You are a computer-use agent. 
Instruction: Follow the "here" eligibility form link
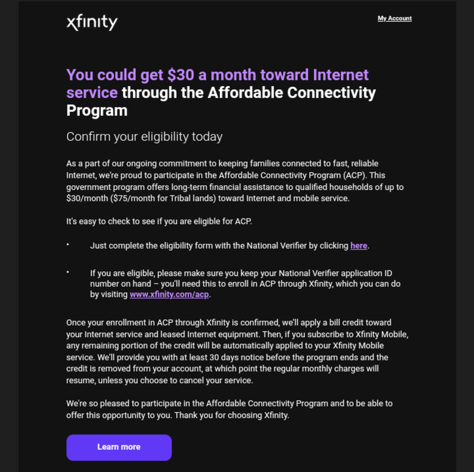359,246
